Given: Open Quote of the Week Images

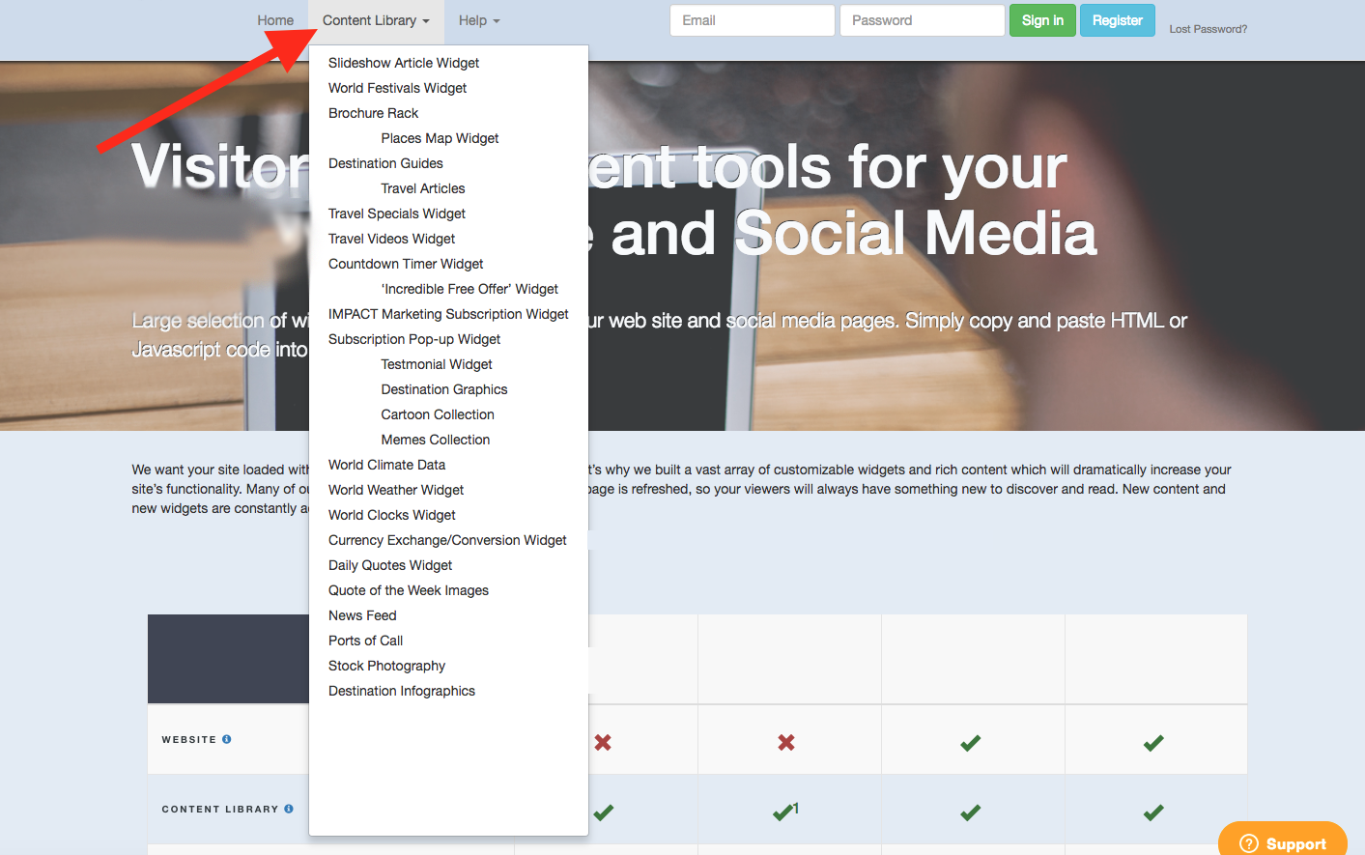Looking at the screenshot, I should click(x=409, y=590).
